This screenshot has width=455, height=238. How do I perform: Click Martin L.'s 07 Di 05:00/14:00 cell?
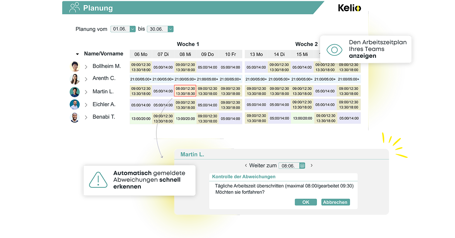click(x=163, y=91)
